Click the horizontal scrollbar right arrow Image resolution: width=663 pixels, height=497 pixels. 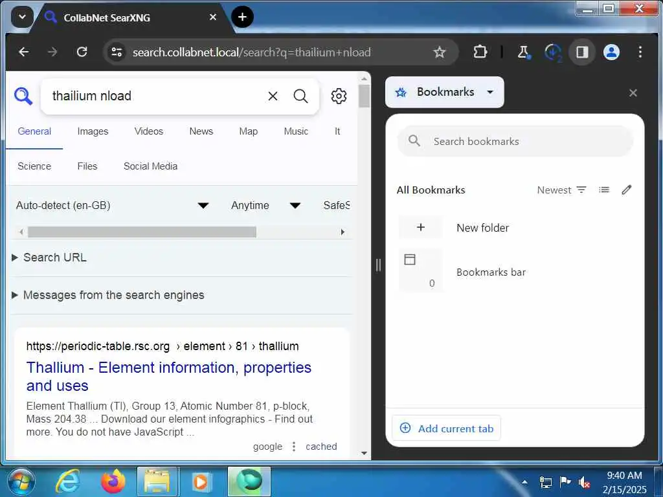[343, 232]
